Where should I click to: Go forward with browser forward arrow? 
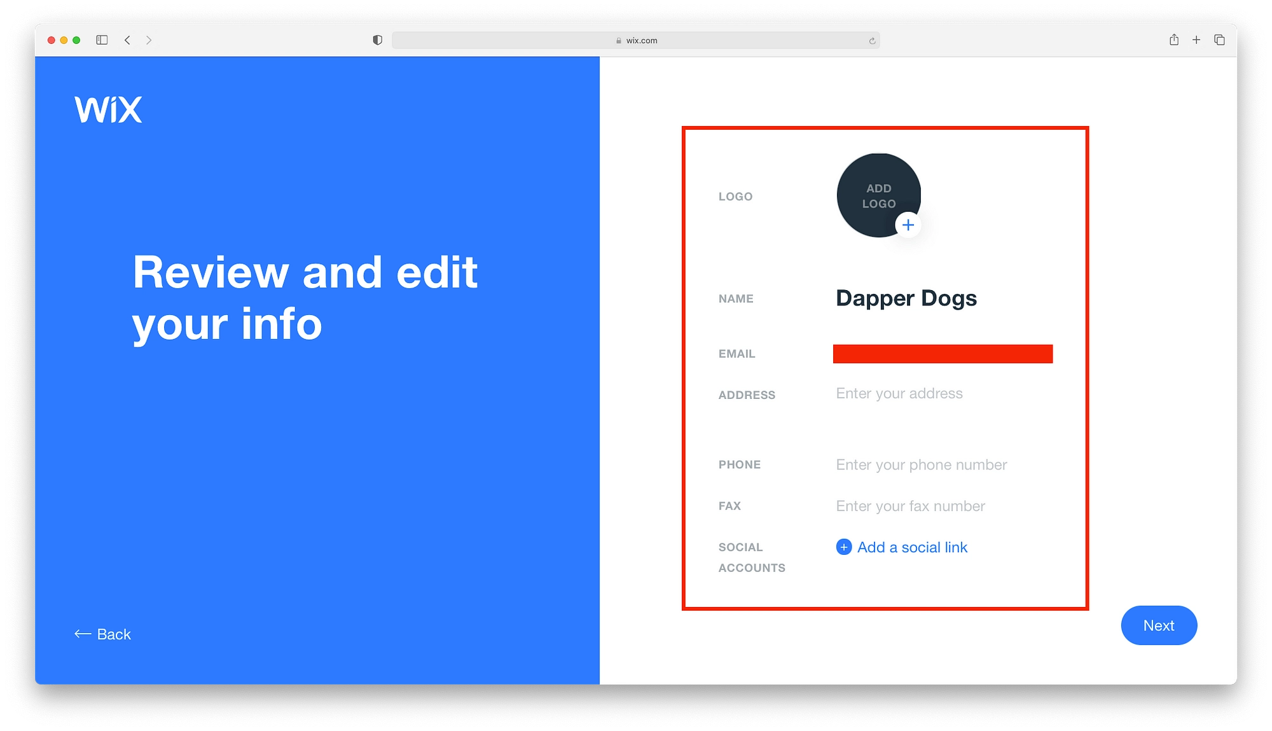tap(149, 40)
